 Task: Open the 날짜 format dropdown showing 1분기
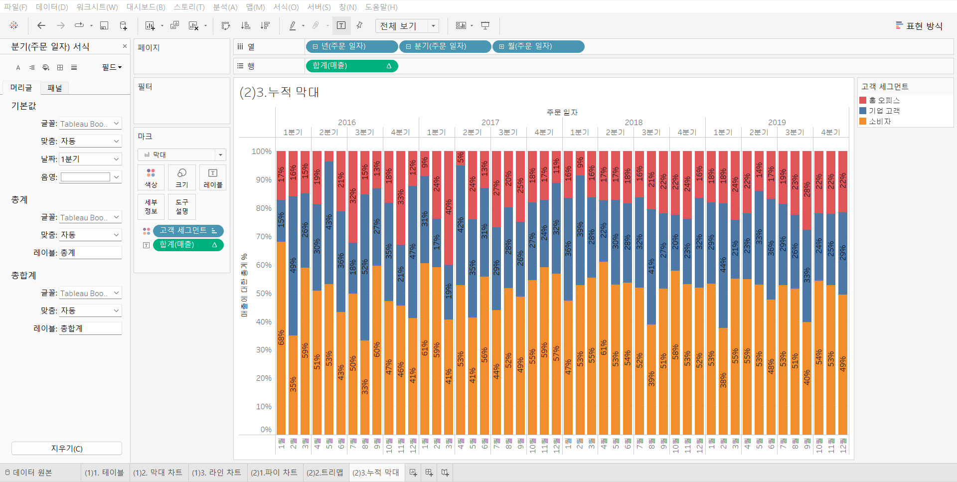coord(90,159)
